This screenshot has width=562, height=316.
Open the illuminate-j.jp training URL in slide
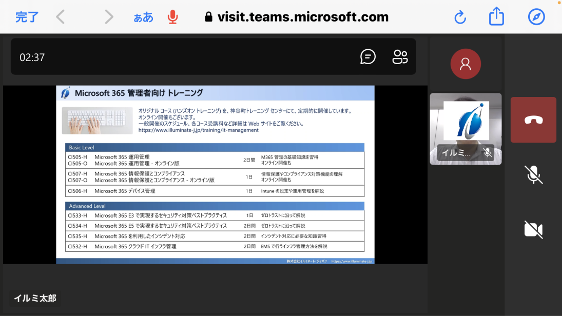[x=198, y=130]
